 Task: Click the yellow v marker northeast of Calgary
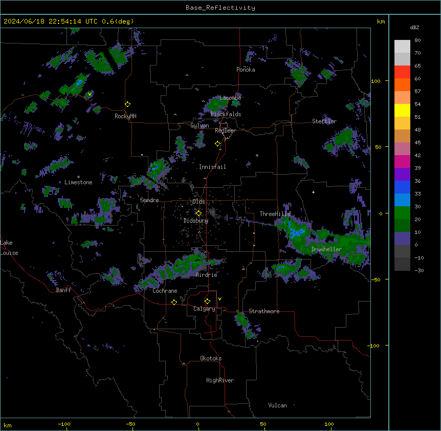coord(219,299)
